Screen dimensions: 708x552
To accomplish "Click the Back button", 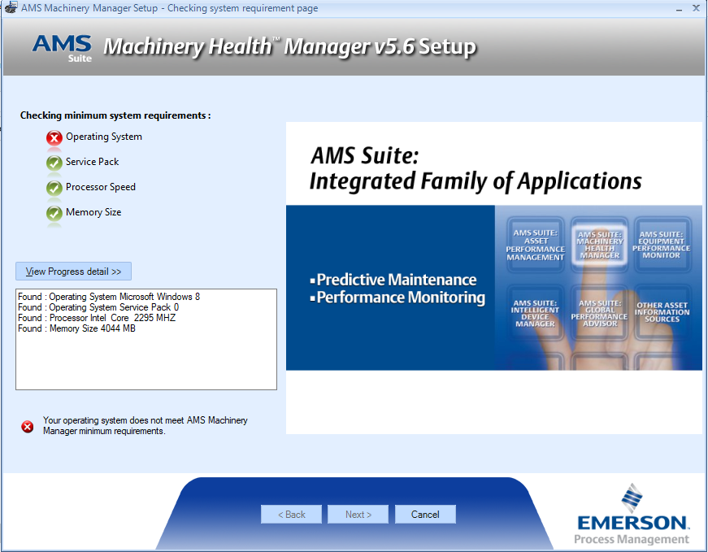I will tap(291, 515).
